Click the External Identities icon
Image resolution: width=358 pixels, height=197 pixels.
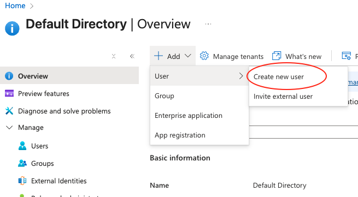pos(22,181)
